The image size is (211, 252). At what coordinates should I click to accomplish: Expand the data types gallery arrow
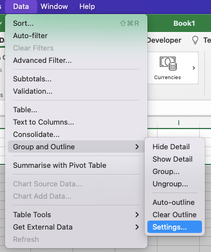point(194,68)
